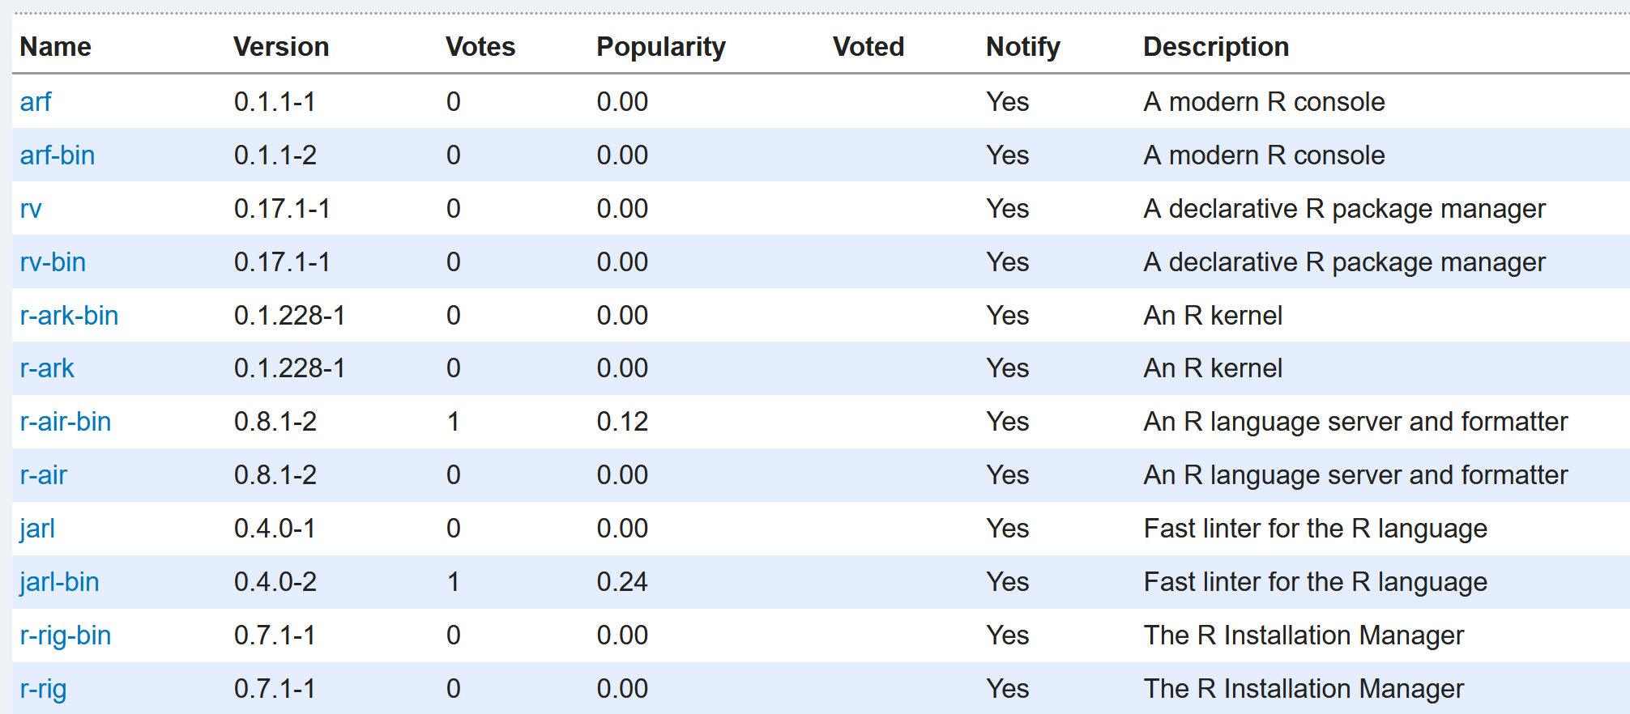The image size is (1630, 714).
Task: Open the r-ark-bin package link
Action: click(x=69, y=316)
